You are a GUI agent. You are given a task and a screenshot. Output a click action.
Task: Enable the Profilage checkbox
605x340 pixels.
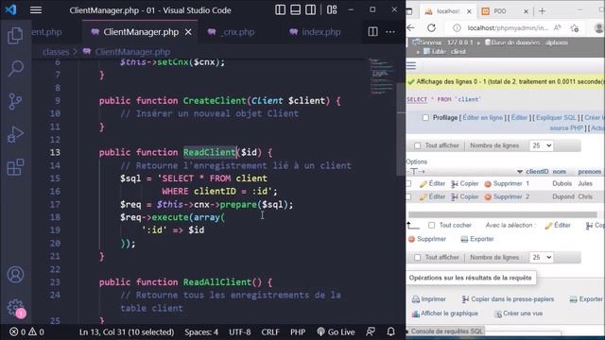tap(425, 117)
